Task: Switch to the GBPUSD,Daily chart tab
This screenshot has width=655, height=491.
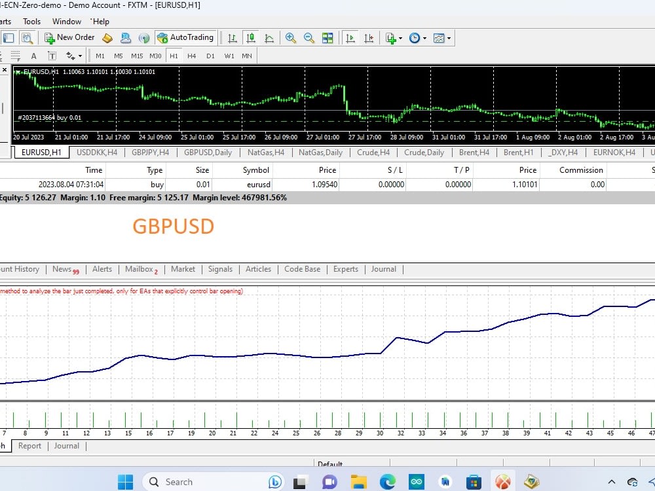Action: point(208,152)
